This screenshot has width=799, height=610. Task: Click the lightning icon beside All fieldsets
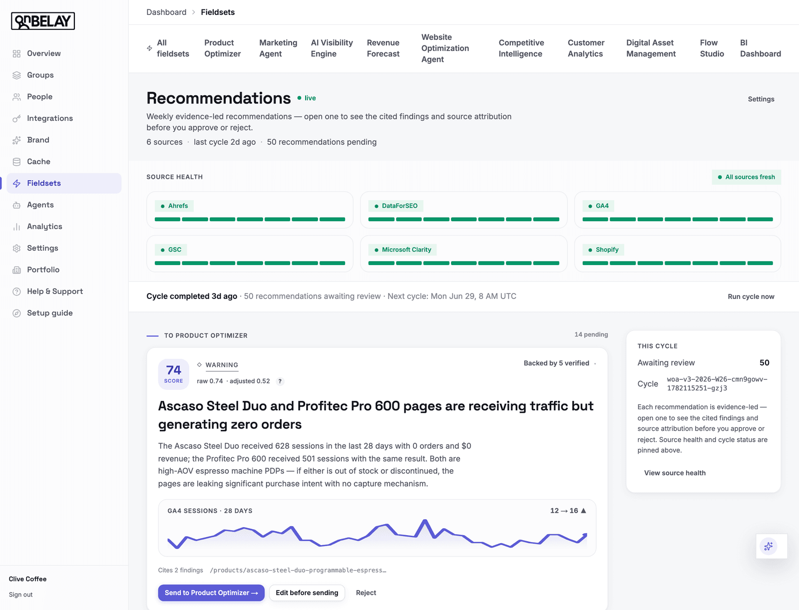tap(149, 48)
